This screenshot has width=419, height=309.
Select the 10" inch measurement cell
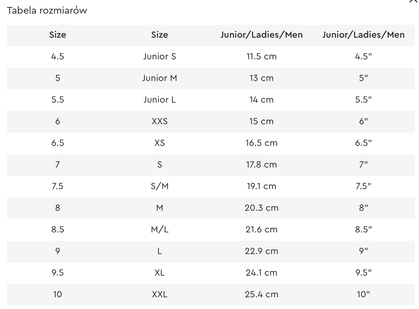point(363,294)
